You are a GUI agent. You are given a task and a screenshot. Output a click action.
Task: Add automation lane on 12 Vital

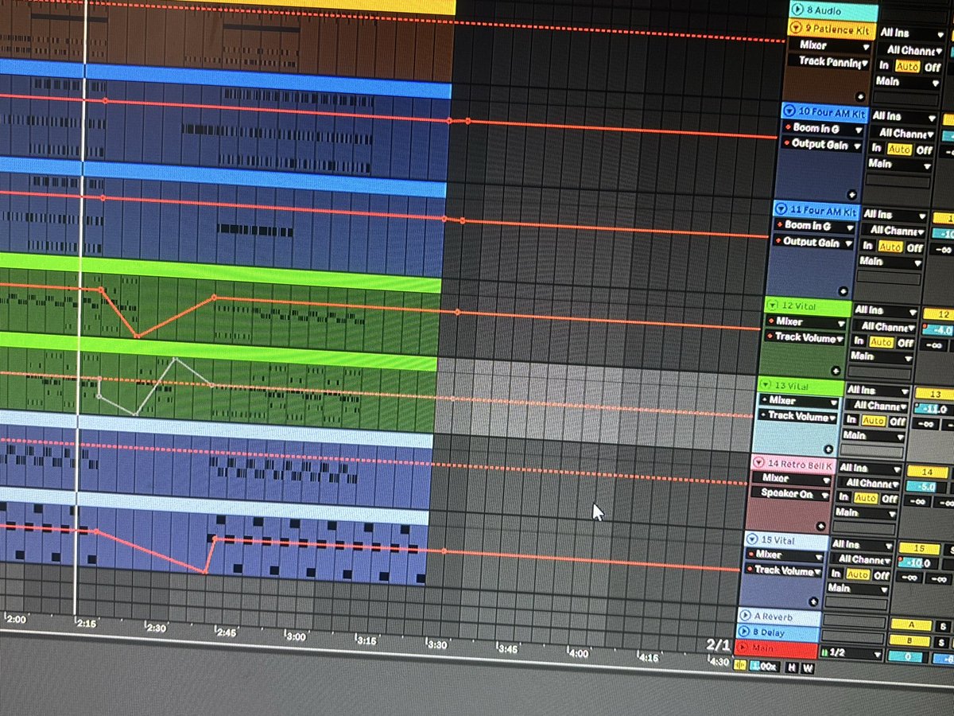click(836, 370)
